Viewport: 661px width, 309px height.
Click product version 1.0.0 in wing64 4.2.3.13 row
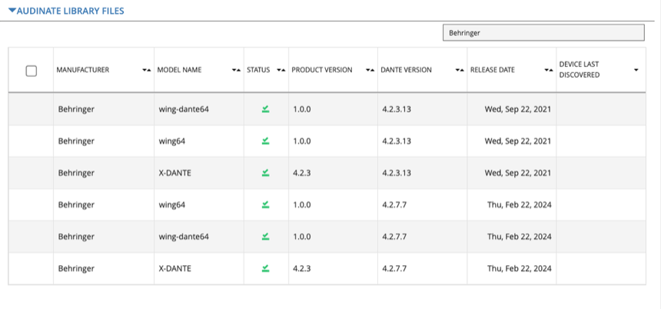(302, 141)
